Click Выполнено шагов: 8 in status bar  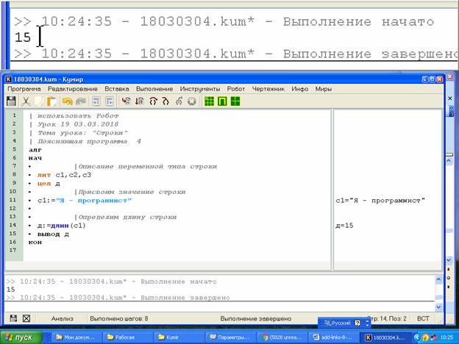(119, 318)
